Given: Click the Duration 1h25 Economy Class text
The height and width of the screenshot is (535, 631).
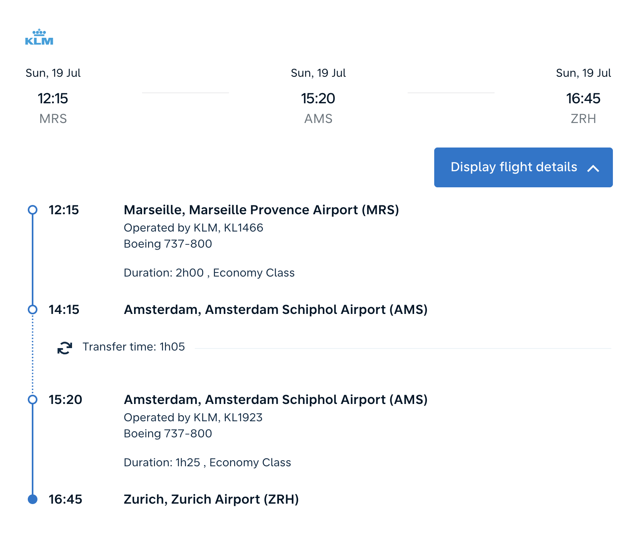Looking at the screenshot, I should pos(207,463).
